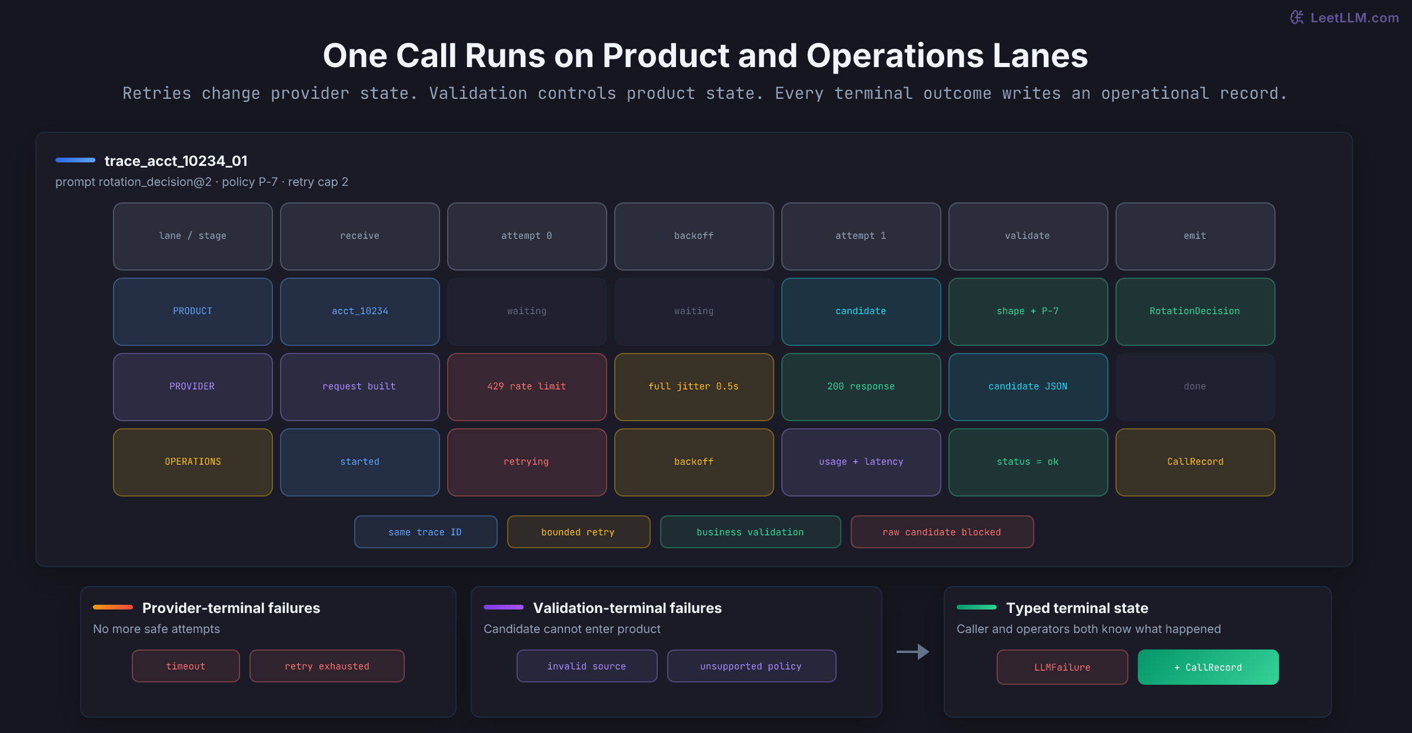Select the 'prompt rotation_decision@2' subtitle line
The image size is (1412, 733).
pos(202,182)
